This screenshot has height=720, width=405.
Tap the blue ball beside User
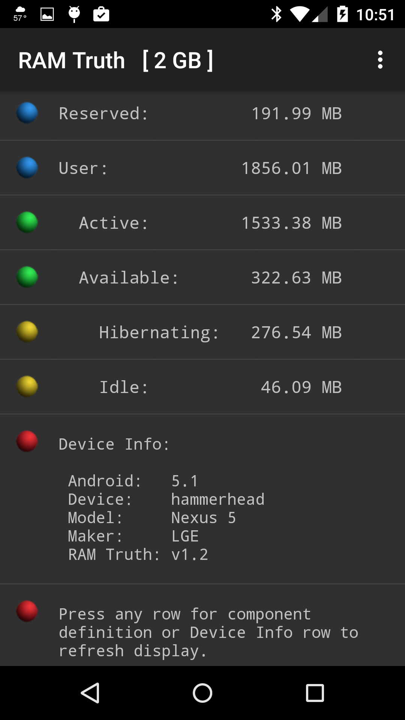[27, 168]
